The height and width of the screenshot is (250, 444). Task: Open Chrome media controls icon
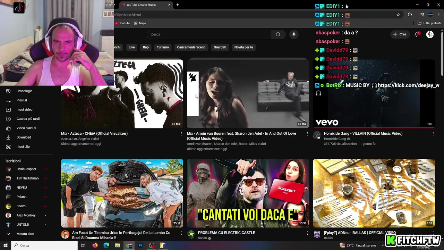[x=422, y=15]
